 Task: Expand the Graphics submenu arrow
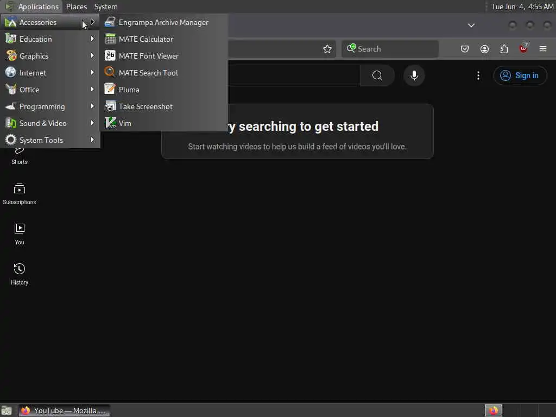92,55
